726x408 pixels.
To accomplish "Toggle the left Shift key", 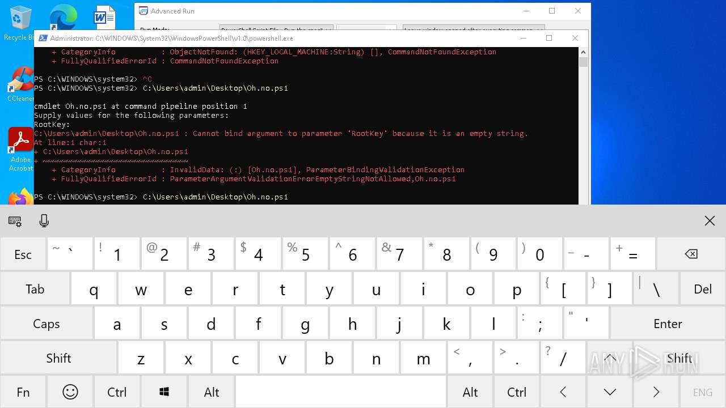I will coord(59,358).
